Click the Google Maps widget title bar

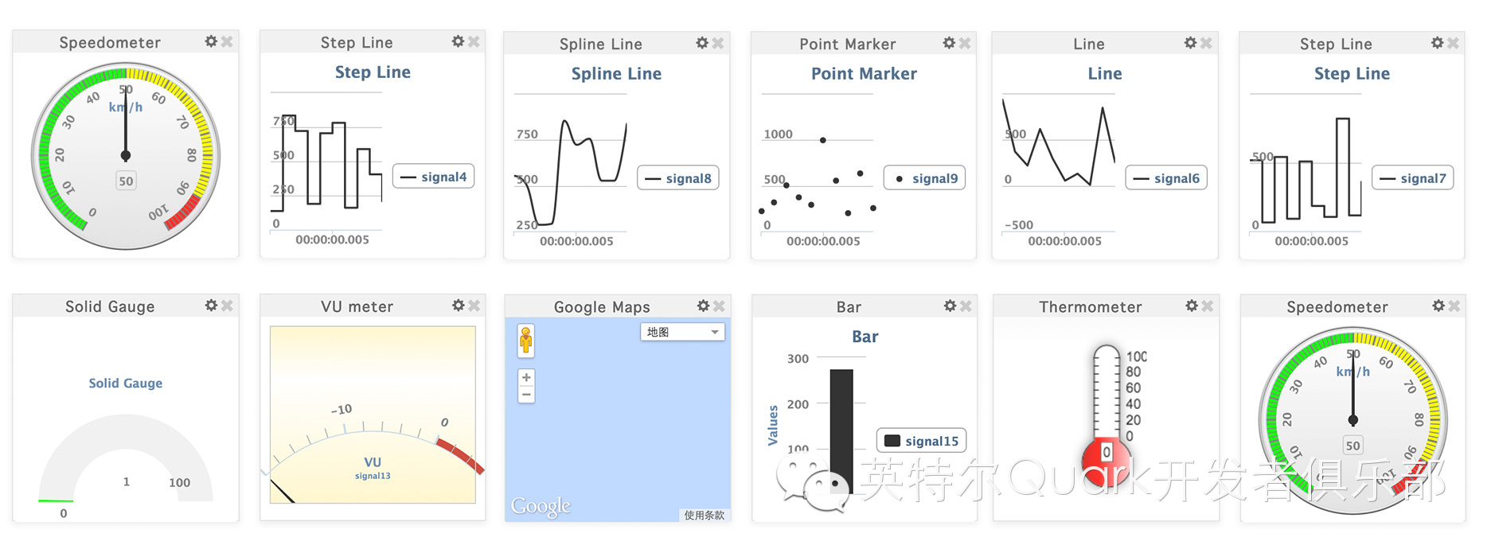[603, 306]
